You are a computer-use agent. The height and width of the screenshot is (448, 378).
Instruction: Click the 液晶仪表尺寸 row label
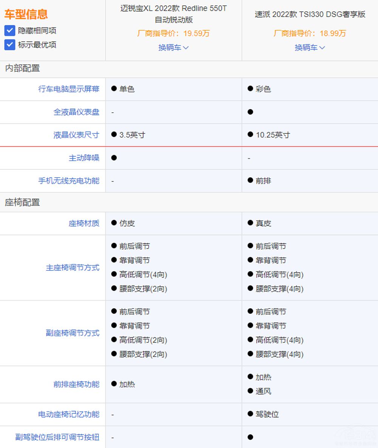tap(76, 135)
